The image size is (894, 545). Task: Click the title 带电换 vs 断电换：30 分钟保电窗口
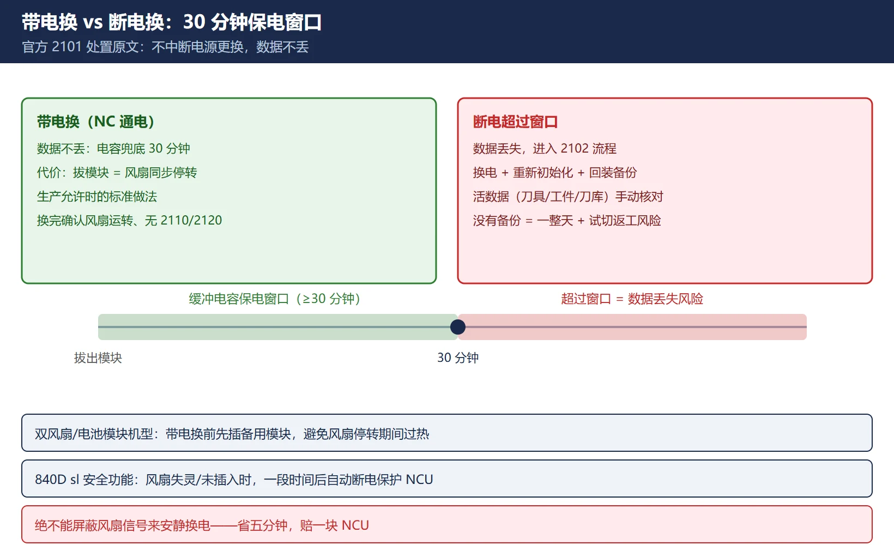[x=172, y=22]
